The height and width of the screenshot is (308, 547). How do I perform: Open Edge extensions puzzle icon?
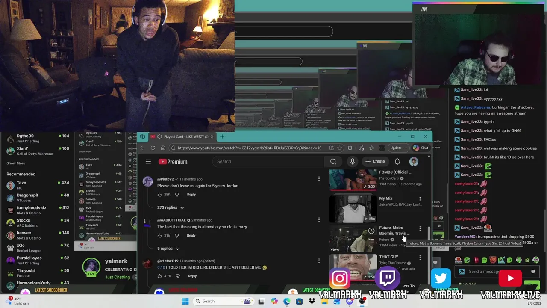click(x=350, y=148)
